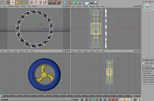The width and height of the screenshot is (154, 101).
Task: Click the current frame 0 F field at timeline right
Action: click(x=137, y=96)
